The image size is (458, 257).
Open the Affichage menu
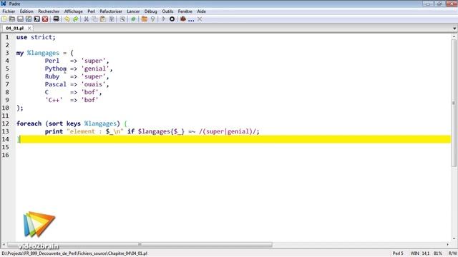(73, 11)
